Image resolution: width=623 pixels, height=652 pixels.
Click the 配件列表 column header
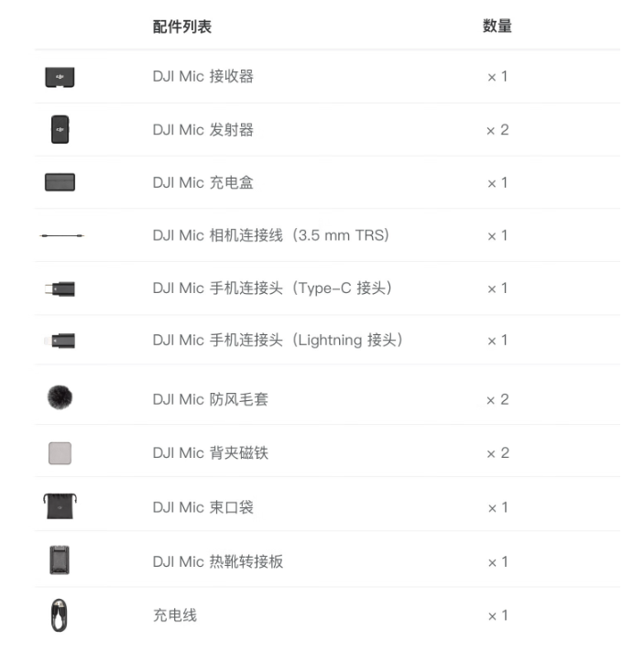182,27
